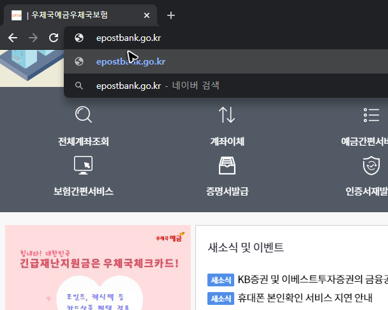The image size is (388, 310).
Task: Click the browser forward arrow
Action: (x=33, y=38)
